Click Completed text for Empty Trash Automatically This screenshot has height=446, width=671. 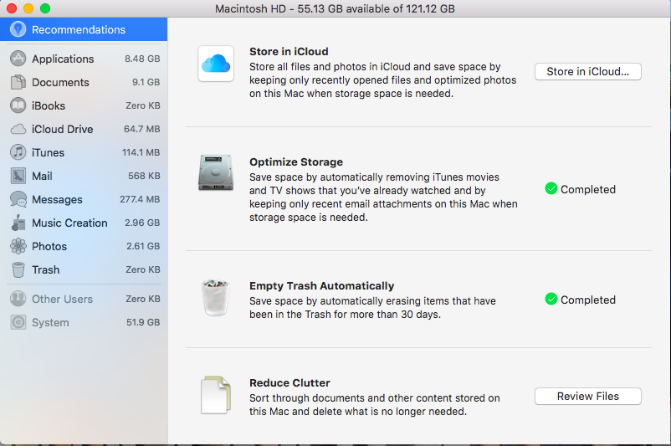click(588, 300)
